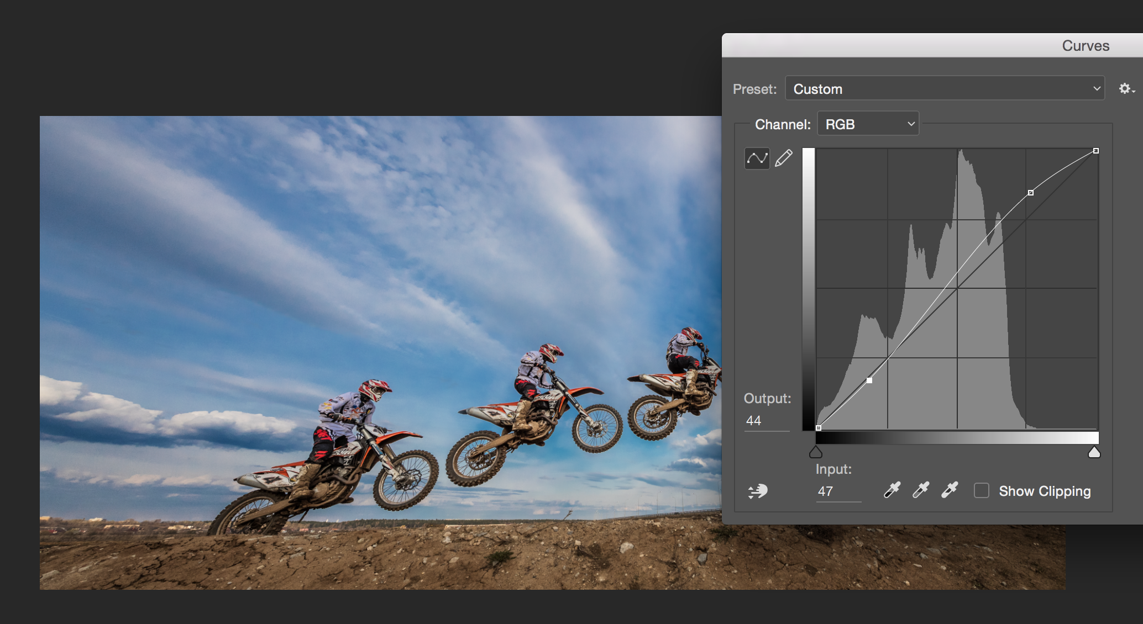Click the white point slider triangle

point(1094,453)
